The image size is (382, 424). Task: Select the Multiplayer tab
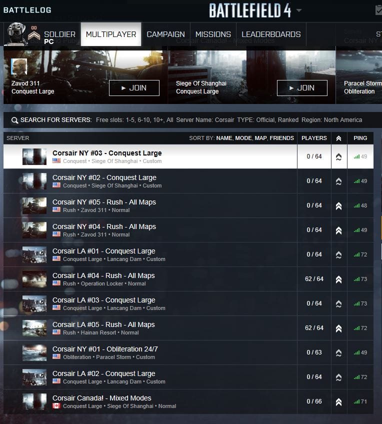(x=111, y=34)
